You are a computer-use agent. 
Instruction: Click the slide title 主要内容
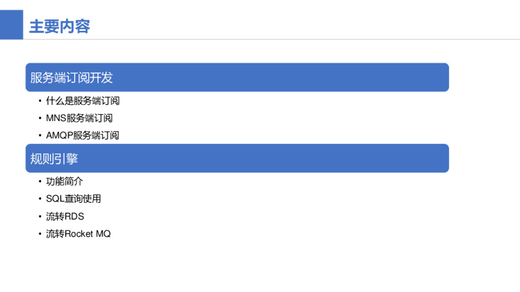click(x=59, y=26)
